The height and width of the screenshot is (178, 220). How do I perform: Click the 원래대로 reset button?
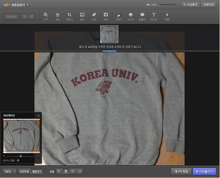[x=11, y=17]
